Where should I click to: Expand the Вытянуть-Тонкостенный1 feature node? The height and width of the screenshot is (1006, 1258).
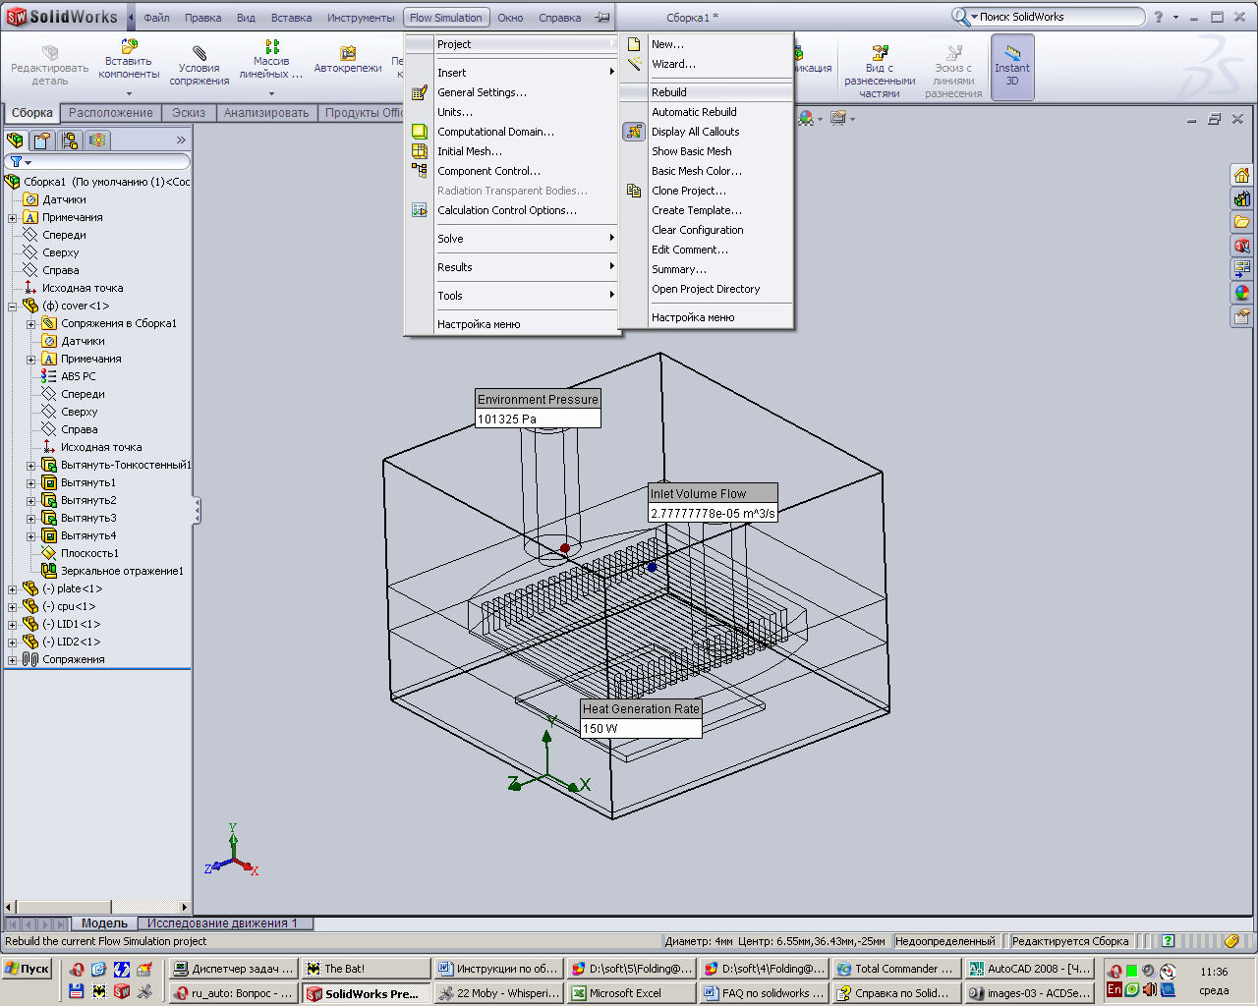click(30, 465)
